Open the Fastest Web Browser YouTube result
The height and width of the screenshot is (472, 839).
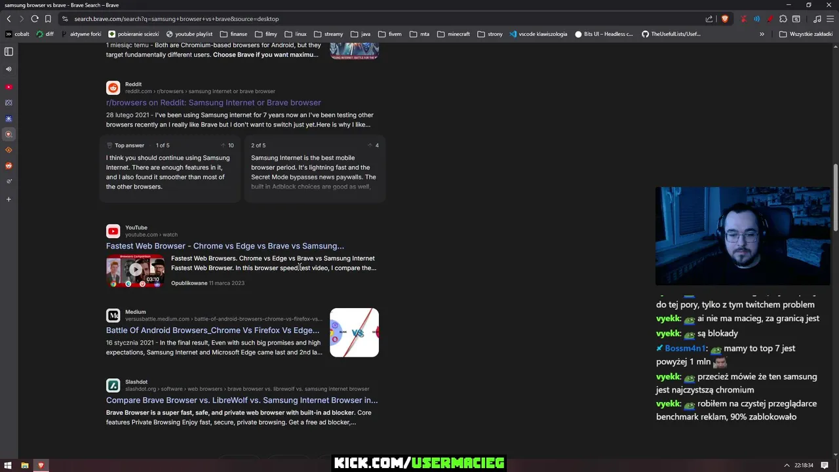point(225,246)
